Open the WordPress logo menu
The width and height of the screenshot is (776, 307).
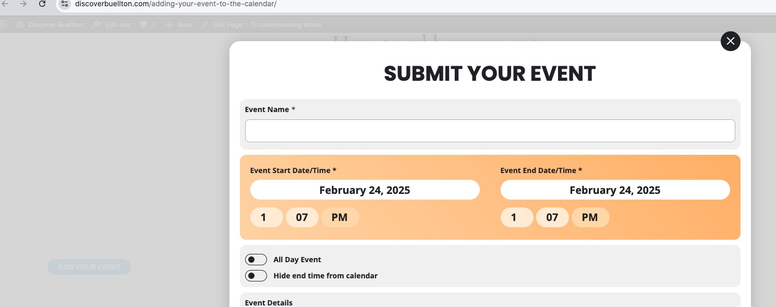click(3, 24)
